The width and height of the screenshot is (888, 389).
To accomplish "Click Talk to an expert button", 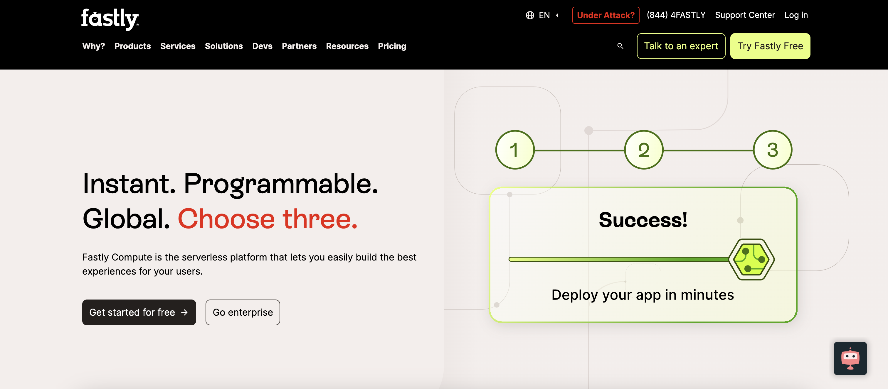I will 681,46.
